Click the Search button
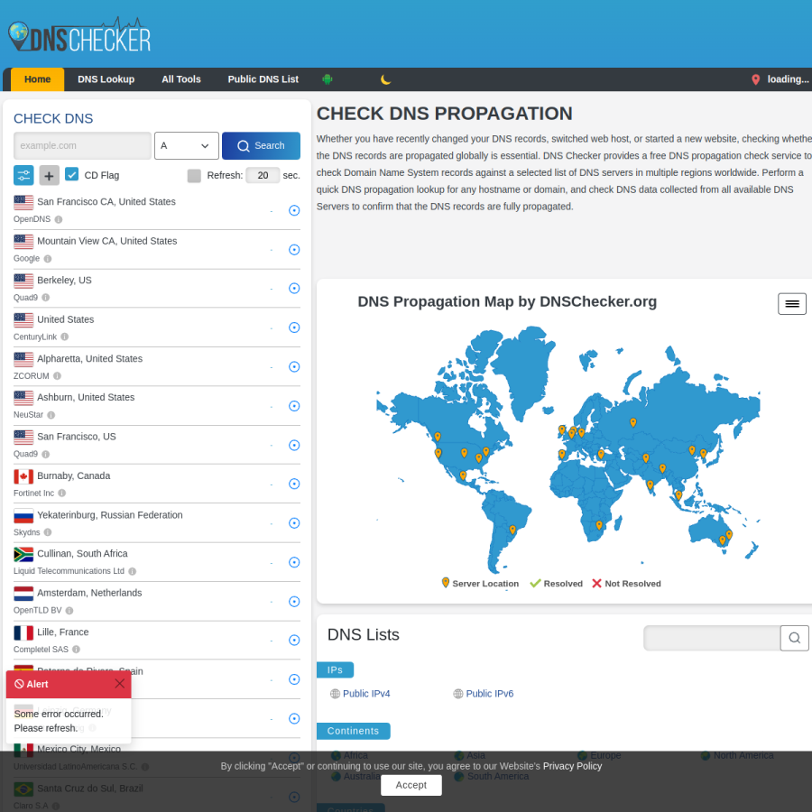The image size is (812, 812). (x=261, y=145)
